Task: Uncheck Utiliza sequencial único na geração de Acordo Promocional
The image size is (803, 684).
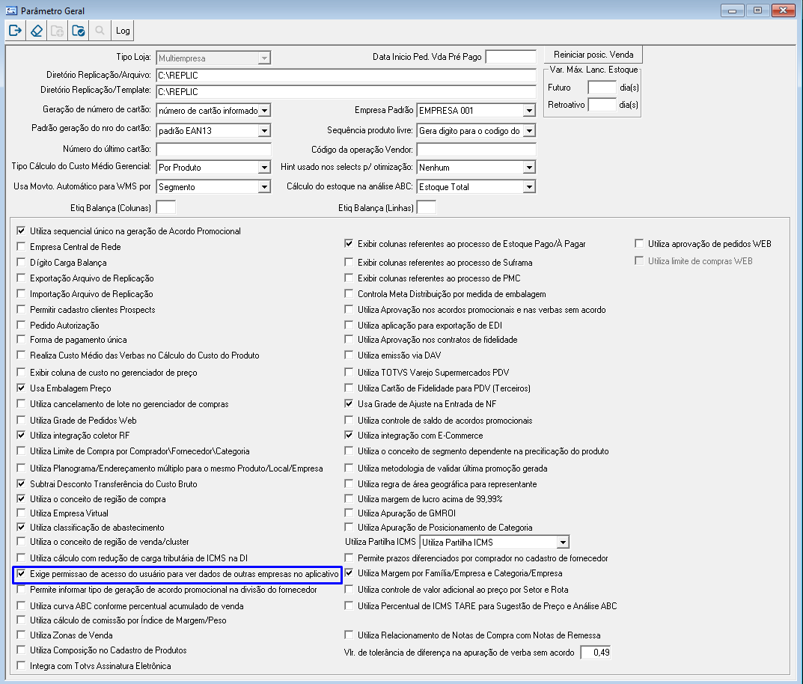Action: click(21, 231)
